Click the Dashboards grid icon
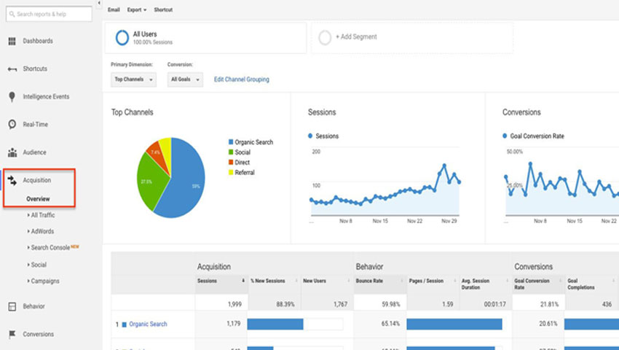Screen dimensions: 619x350 tap(12, 41)
